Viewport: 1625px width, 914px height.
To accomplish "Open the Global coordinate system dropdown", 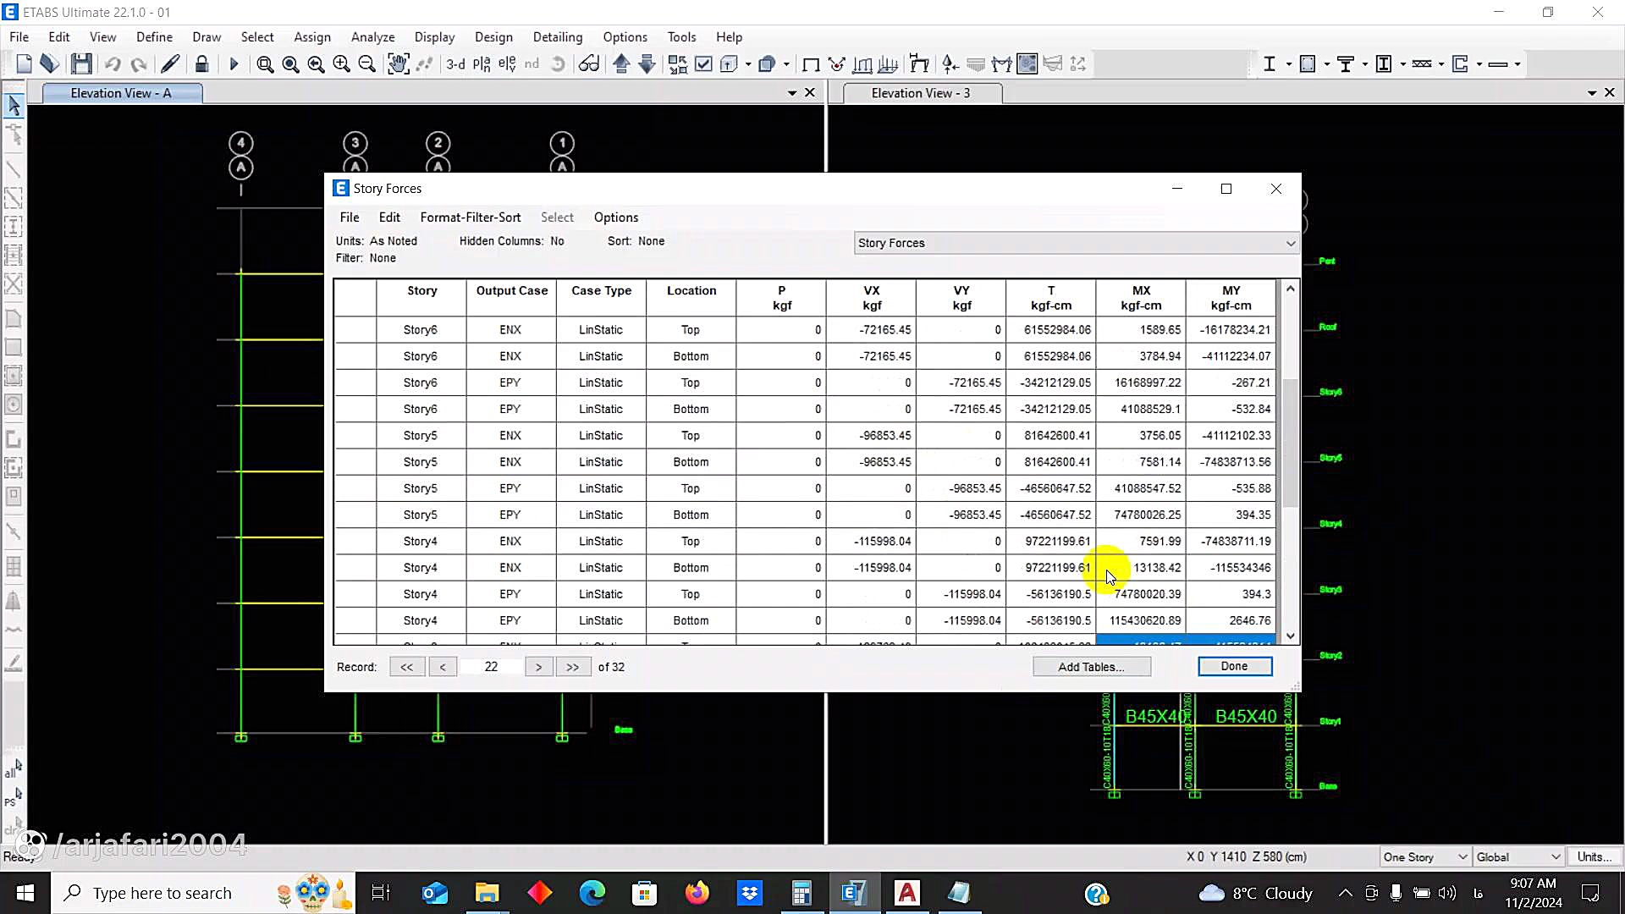I will tap(1518, 857).
